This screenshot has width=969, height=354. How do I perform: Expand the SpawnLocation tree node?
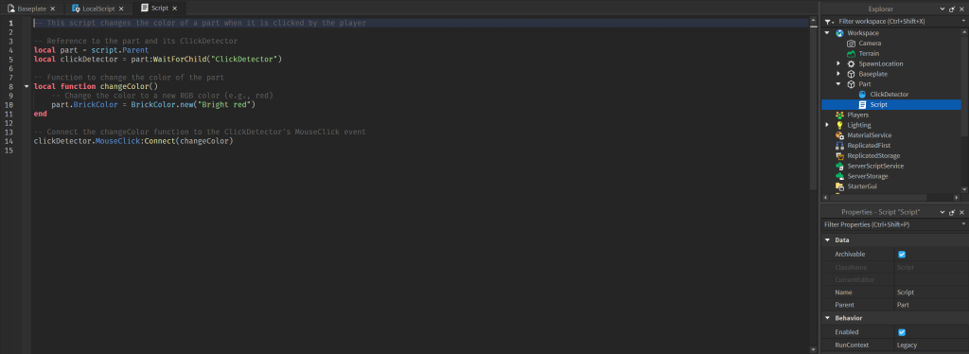(838, 63)
